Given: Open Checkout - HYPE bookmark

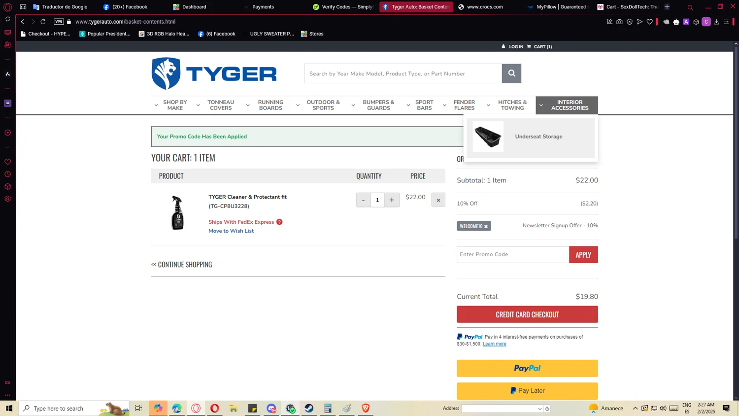Looking at the screenshot, I should (x=45, y=34).
